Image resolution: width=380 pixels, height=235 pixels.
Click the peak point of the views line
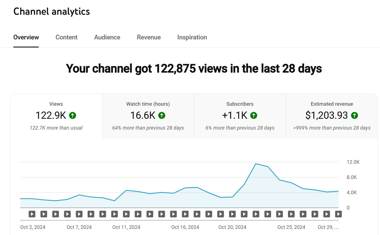[x=256, y=164]
